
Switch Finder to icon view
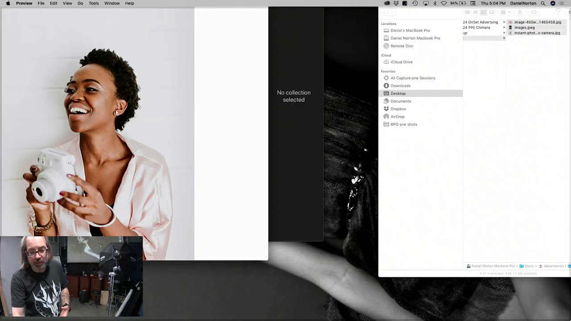[x=468, y=12]
